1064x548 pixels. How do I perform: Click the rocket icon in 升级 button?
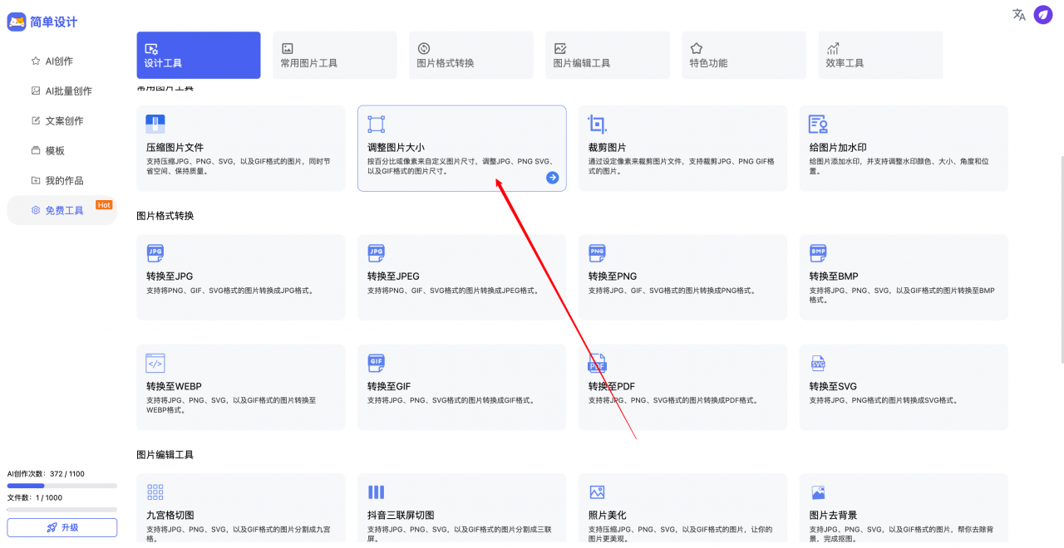[x=52, y=527]
